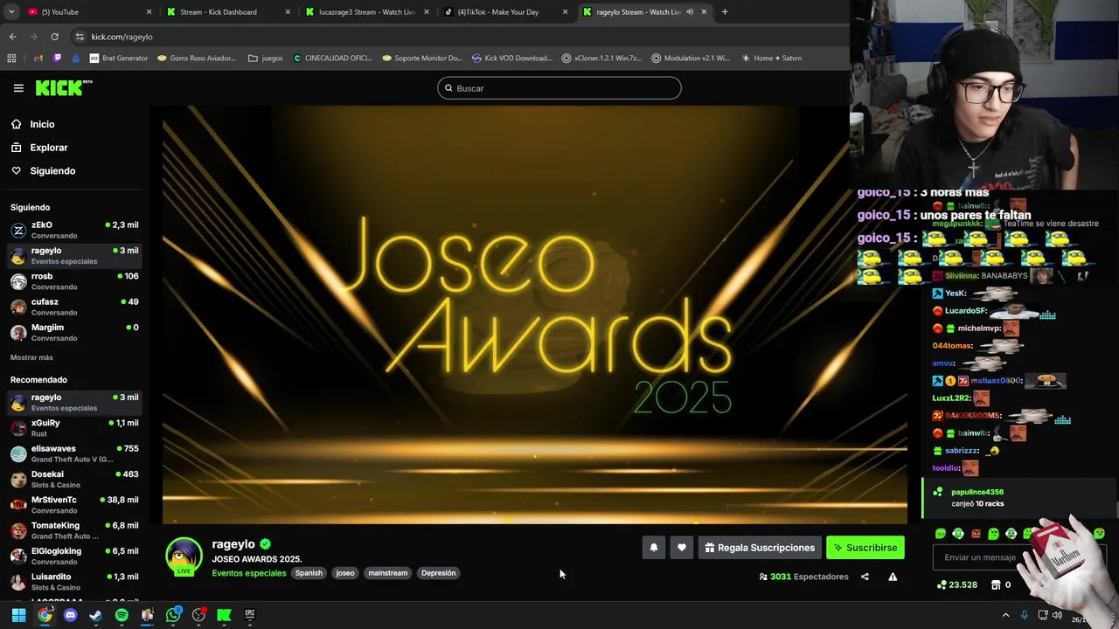Open Brat Generator bookmark
Viewport: 1119px width, 629px height.
119,59
